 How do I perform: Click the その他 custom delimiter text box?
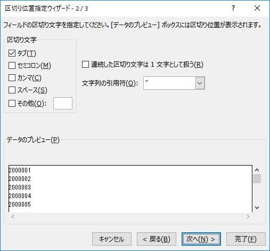63,103
